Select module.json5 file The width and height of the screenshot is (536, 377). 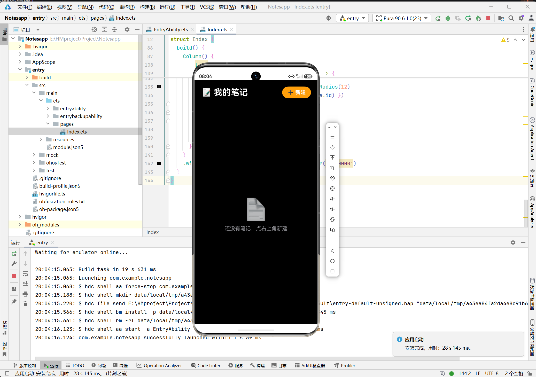point(68,147)
